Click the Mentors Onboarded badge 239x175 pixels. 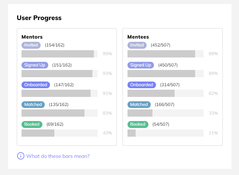(36, 85)
